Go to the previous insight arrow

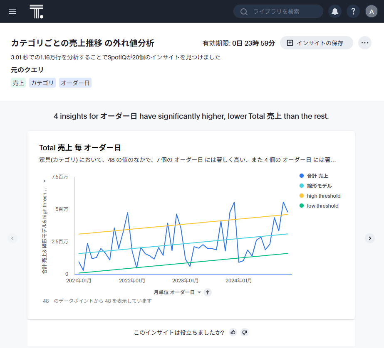point(12,238)
